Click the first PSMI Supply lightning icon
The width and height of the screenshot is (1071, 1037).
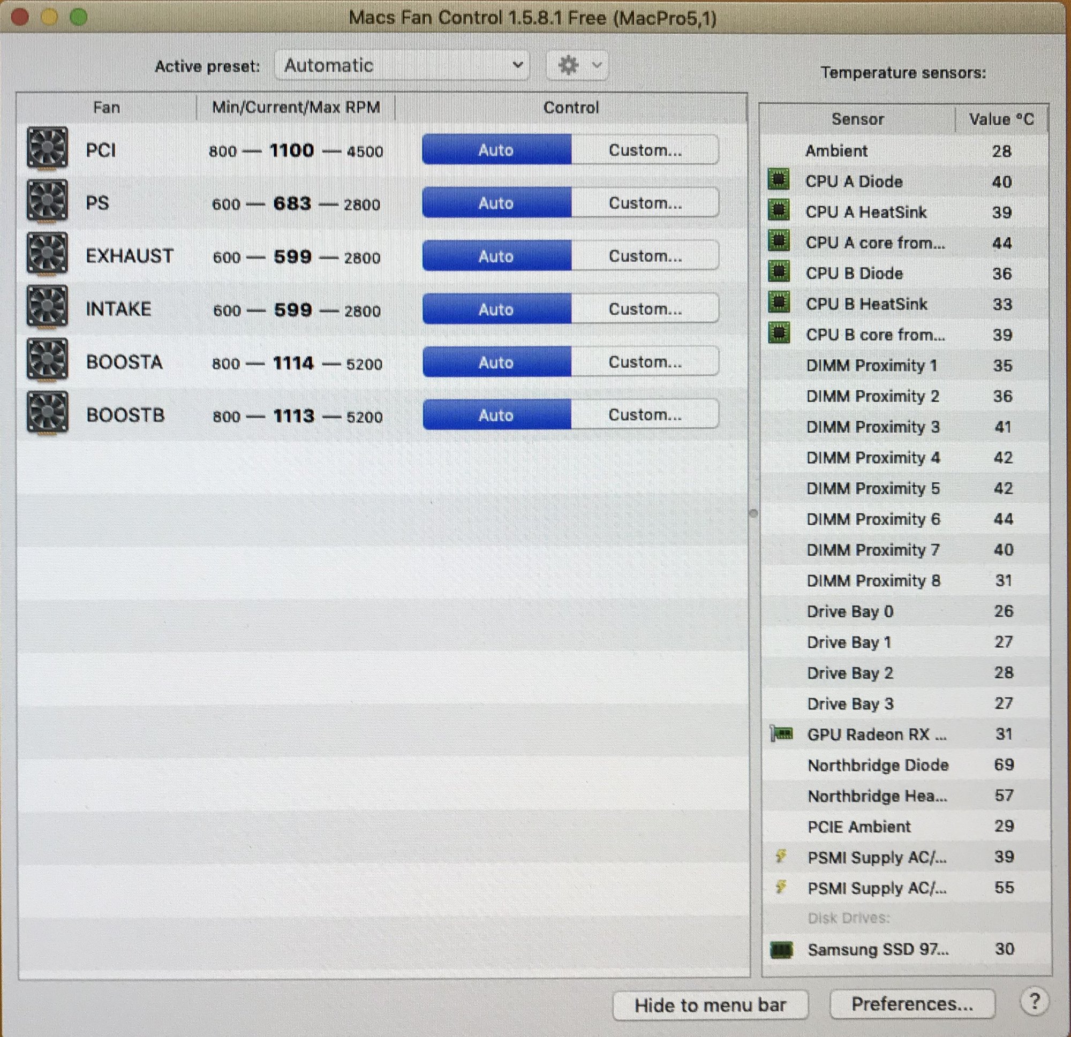coord(781,856)
